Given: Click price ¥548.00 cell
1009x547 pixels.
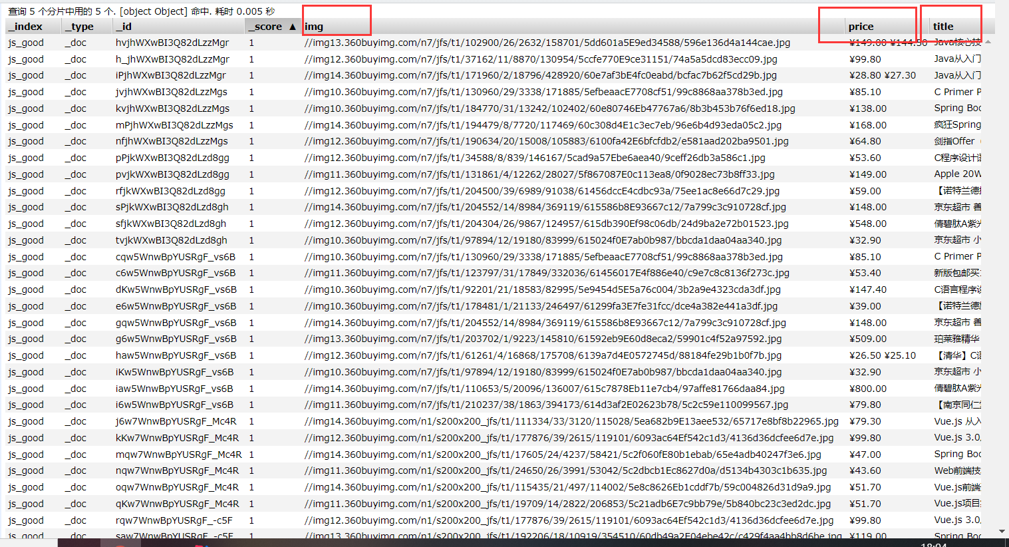Looking at the screenshot, I should tap(868, 224).
